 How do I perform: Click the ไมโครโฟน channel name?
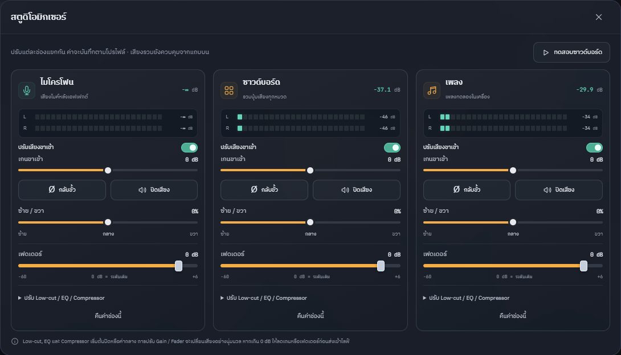pos(56,82)
